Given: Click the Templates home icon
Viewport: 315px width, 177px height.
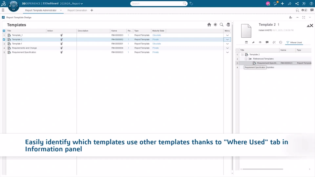Looking at the screenshot, I should (x=209, y=25).
